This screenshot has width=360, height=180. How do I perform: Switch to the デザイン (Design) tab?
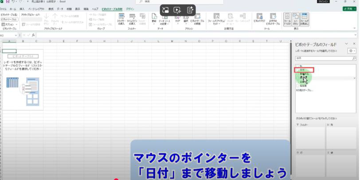(x=130, y=9)
